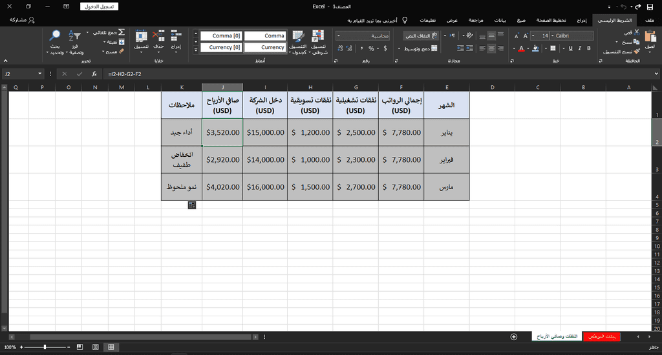Click the Insert Function fx icon

[x=94, y=74]
